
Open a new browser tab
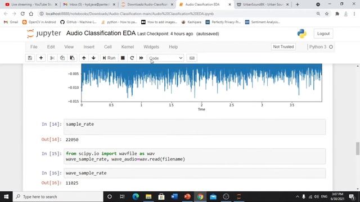coord(298,4)
